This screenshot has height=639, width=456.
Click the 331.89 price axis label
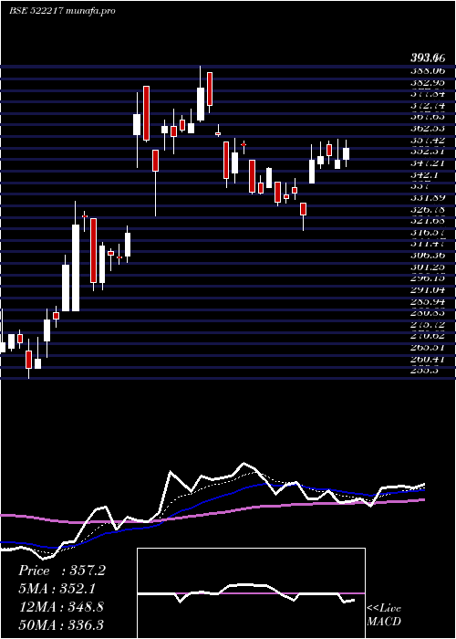pyautogui.click(x=428, y=198)
